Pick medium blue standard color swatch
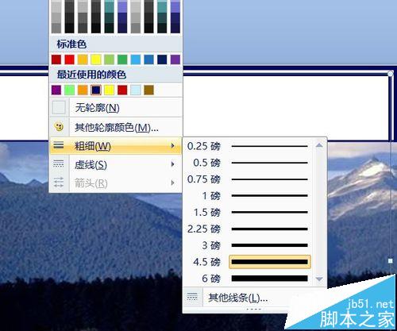Screen dimensions: 397x331 click(148, 60)
